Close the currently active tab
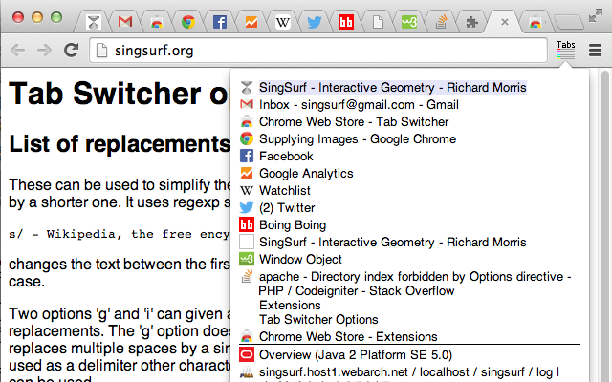Image resolution: width=612 pixels, height=382 pixels. point(504,22)
